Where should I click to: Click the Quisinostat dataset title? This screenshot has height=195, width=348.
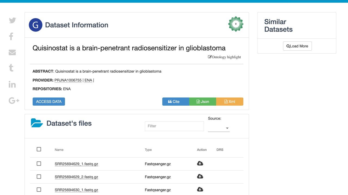129,48
